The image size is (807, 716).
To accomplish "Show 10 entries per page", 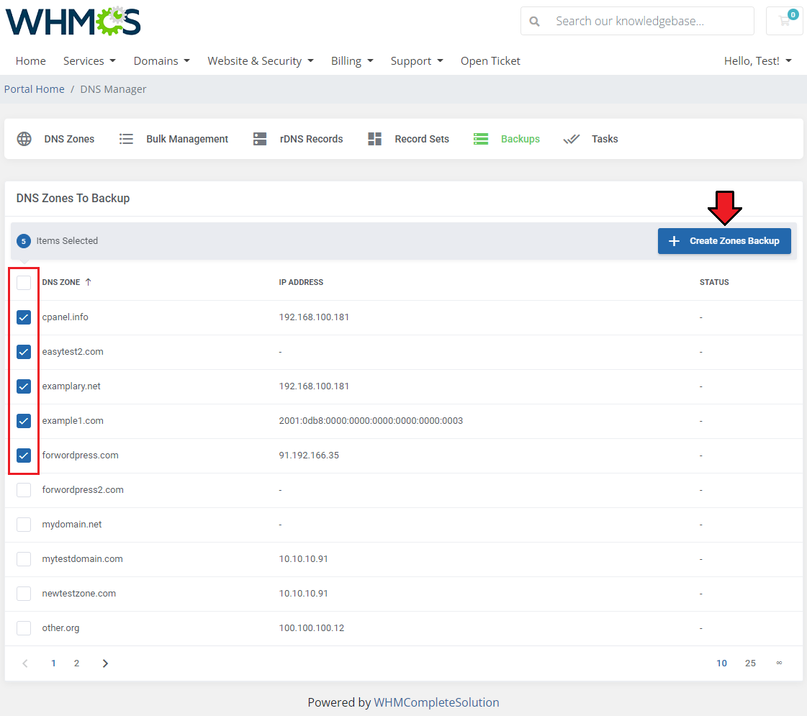I will coord(721,663).
